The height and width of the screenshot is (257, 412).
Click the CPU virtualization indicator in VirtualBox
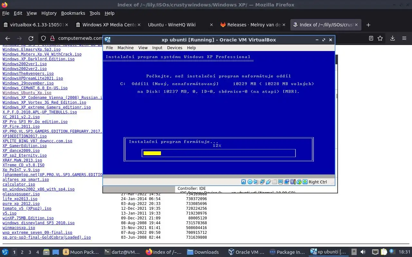coord(293,182)
